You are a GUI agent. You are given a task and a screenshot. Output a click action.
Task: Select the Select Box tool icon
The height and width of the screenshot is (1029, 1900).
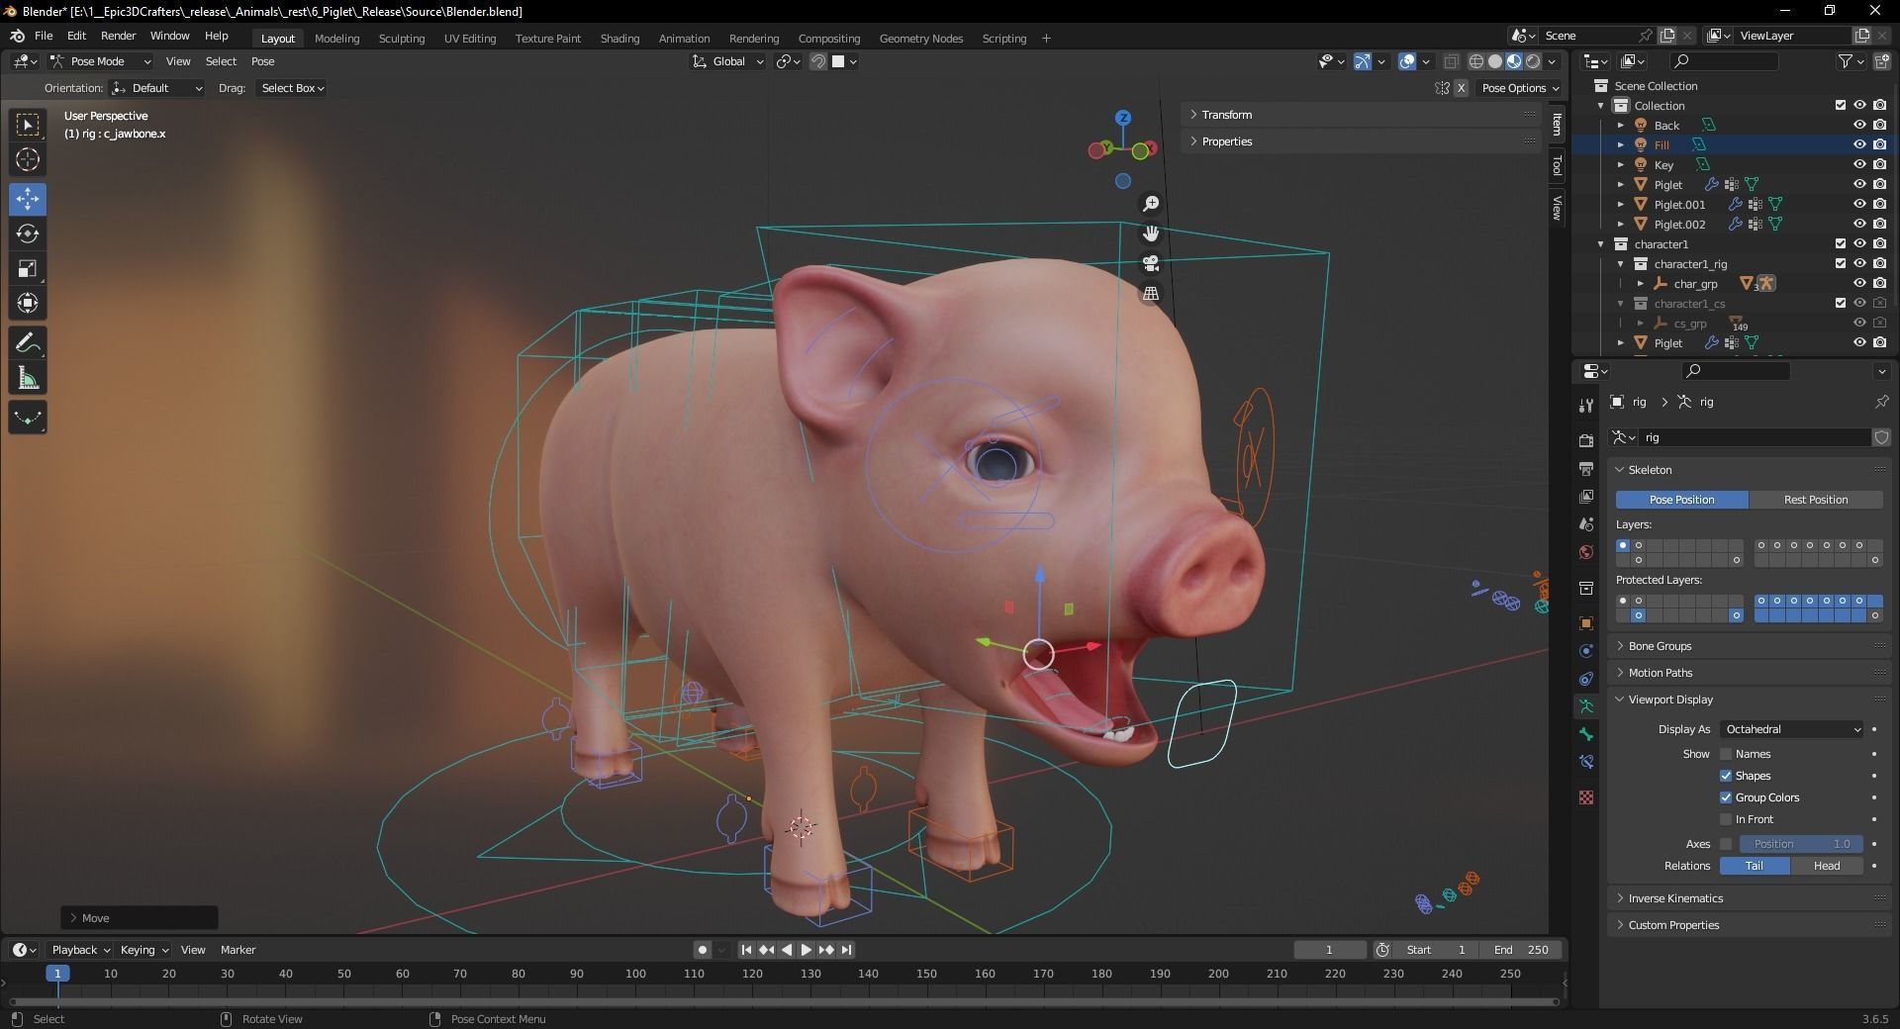pos(28,125)
